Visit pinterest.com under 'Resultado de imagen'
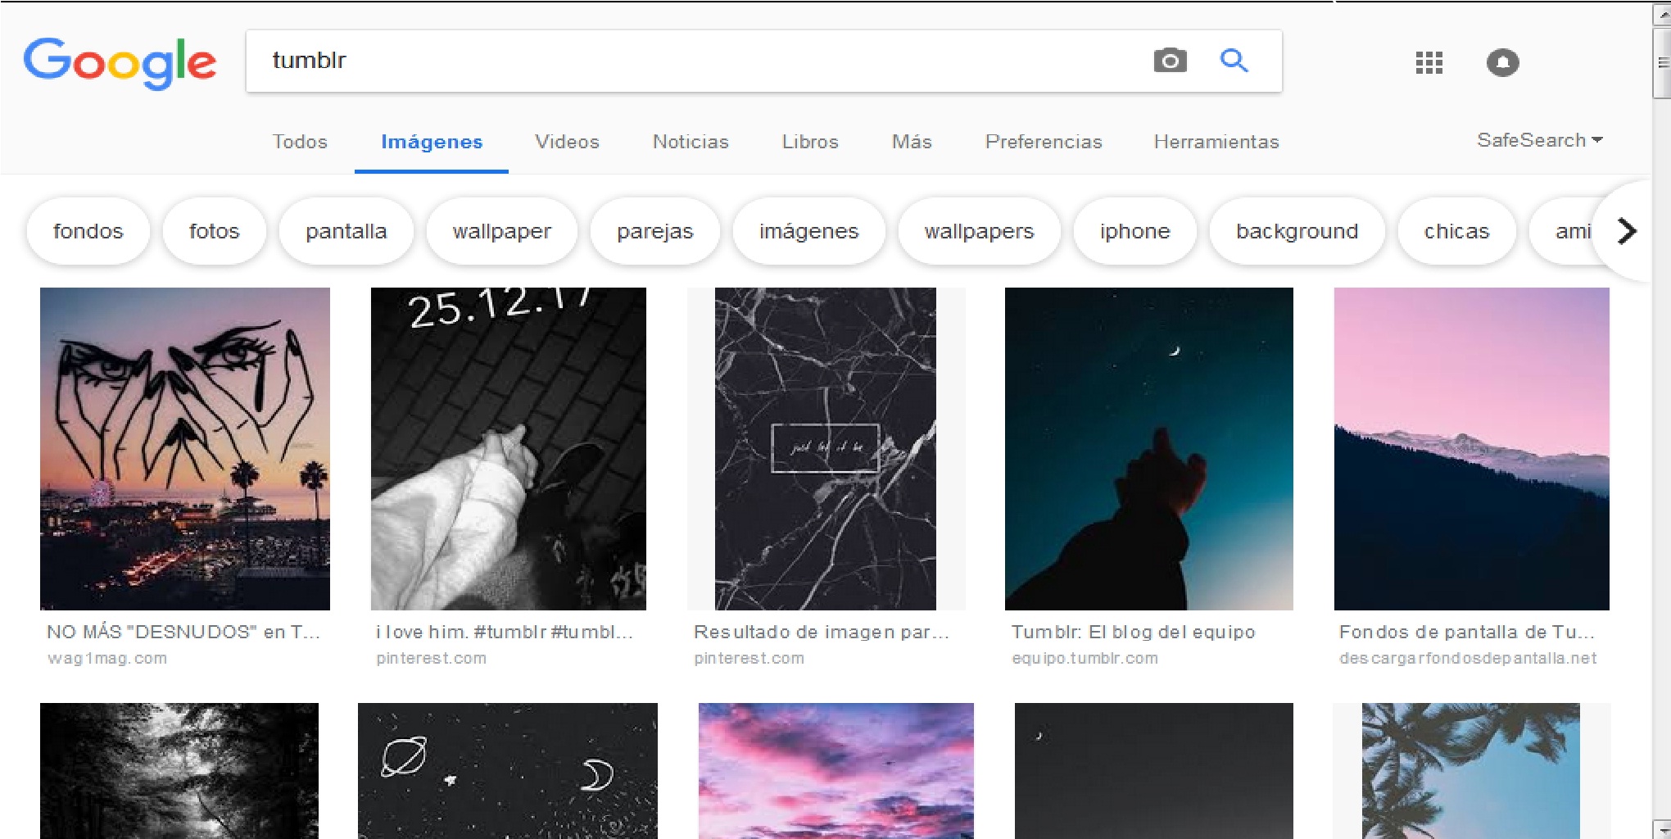 coord(749,658)
